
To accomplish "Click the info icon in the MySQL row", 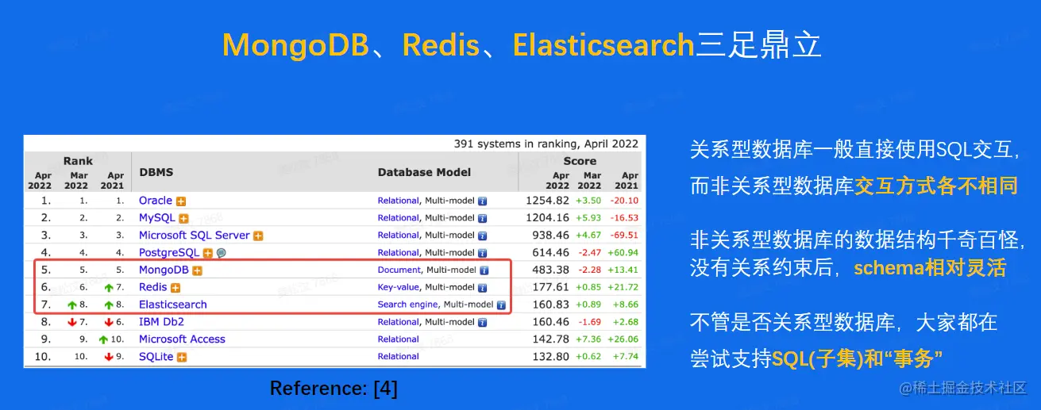I will pyautogui.click(x=482, y=219).
